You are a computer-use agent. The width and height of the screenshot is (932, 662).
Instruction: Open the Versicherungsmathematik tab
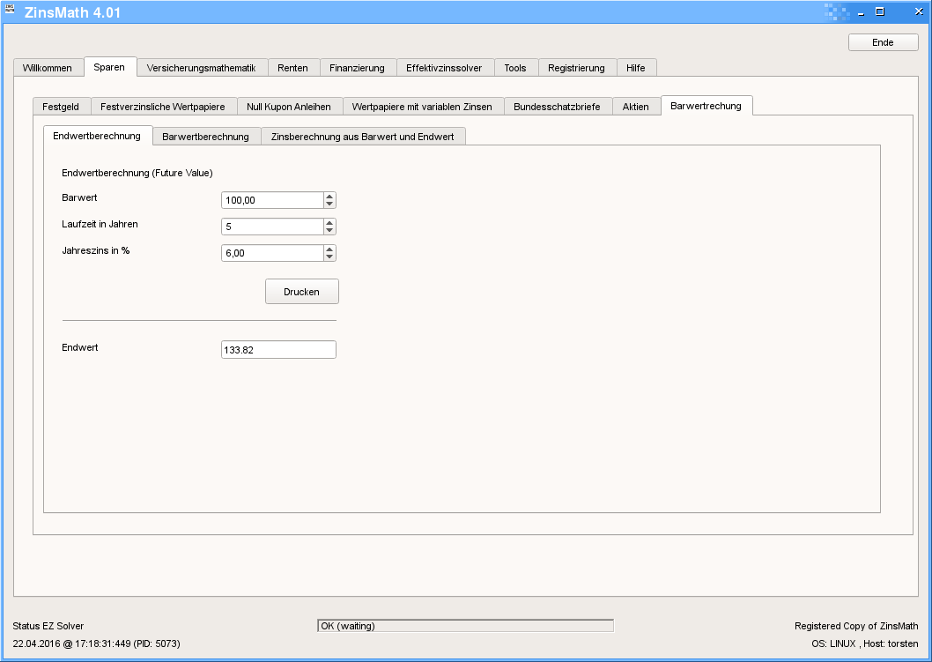(201, 68)
